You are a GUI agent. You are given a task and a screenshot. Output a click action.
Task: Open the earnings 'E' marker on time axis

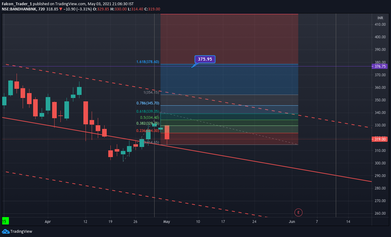click(298, 212)
